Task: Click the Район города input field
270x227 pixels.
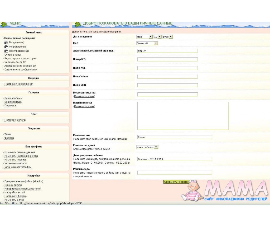Action: pos(175,173)
